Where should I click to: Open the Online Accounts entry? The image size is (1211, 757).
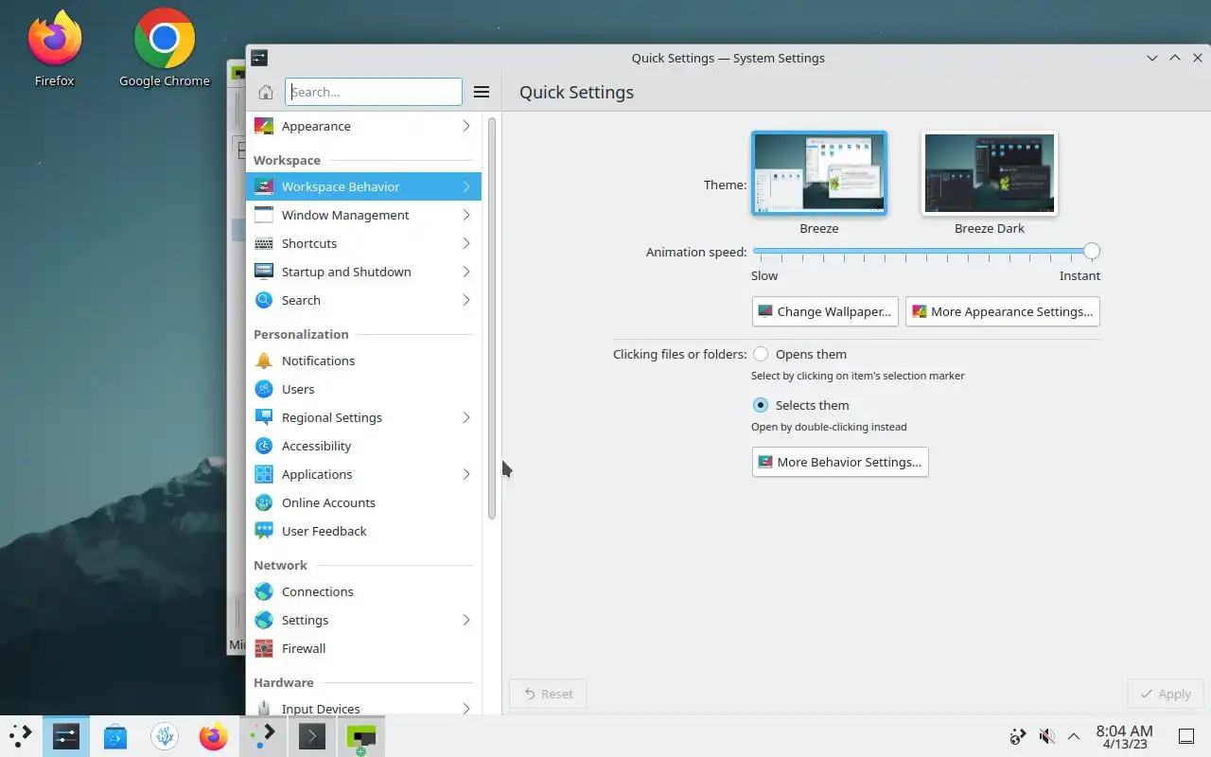click(x=363, y=502)
